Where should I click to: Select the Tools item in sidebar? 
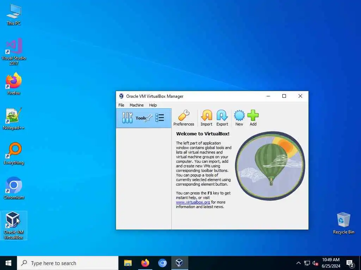(x=144, y=118)
